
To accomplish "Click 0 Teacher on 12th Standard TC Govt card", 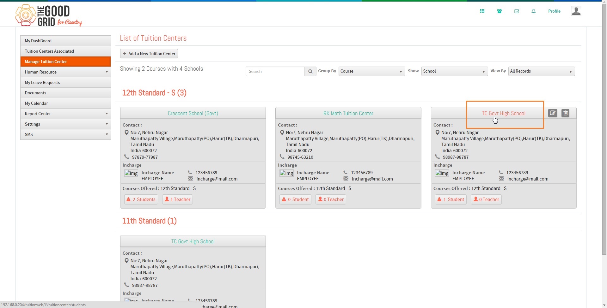I will tap(486, 199).
